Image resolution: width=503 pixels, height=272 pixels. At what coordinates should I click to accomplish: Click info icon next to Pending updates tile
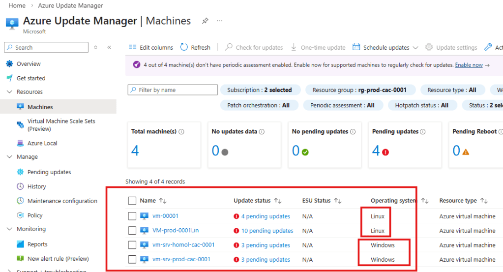point(423,132)
